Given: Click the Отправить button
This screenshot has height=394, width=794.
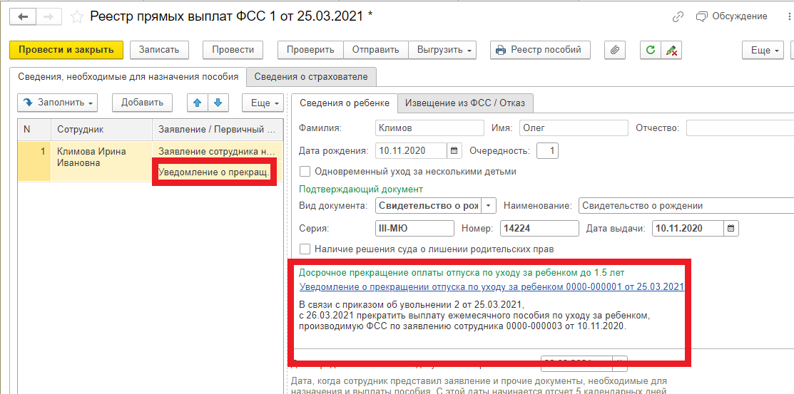Looking at the screenshot, I should 376,50.
